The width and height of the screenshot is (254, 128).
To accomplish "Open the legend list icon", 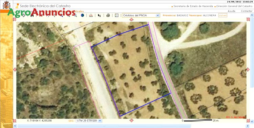I will (117, 15).
